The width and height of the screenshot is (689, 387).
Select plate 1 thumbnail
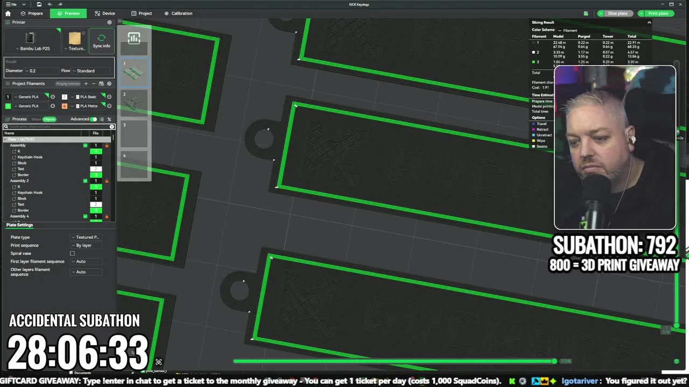(x=134, y=72)
